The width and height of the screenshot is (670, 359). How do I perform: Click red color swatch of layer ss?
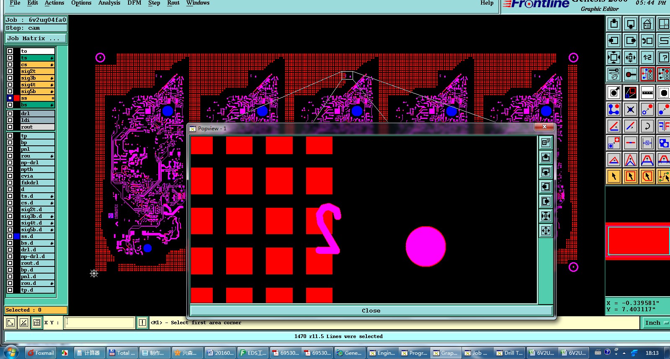click(17, 98)
